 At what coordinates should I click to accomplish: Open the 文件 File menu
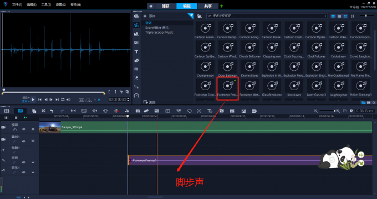(17, 4)
